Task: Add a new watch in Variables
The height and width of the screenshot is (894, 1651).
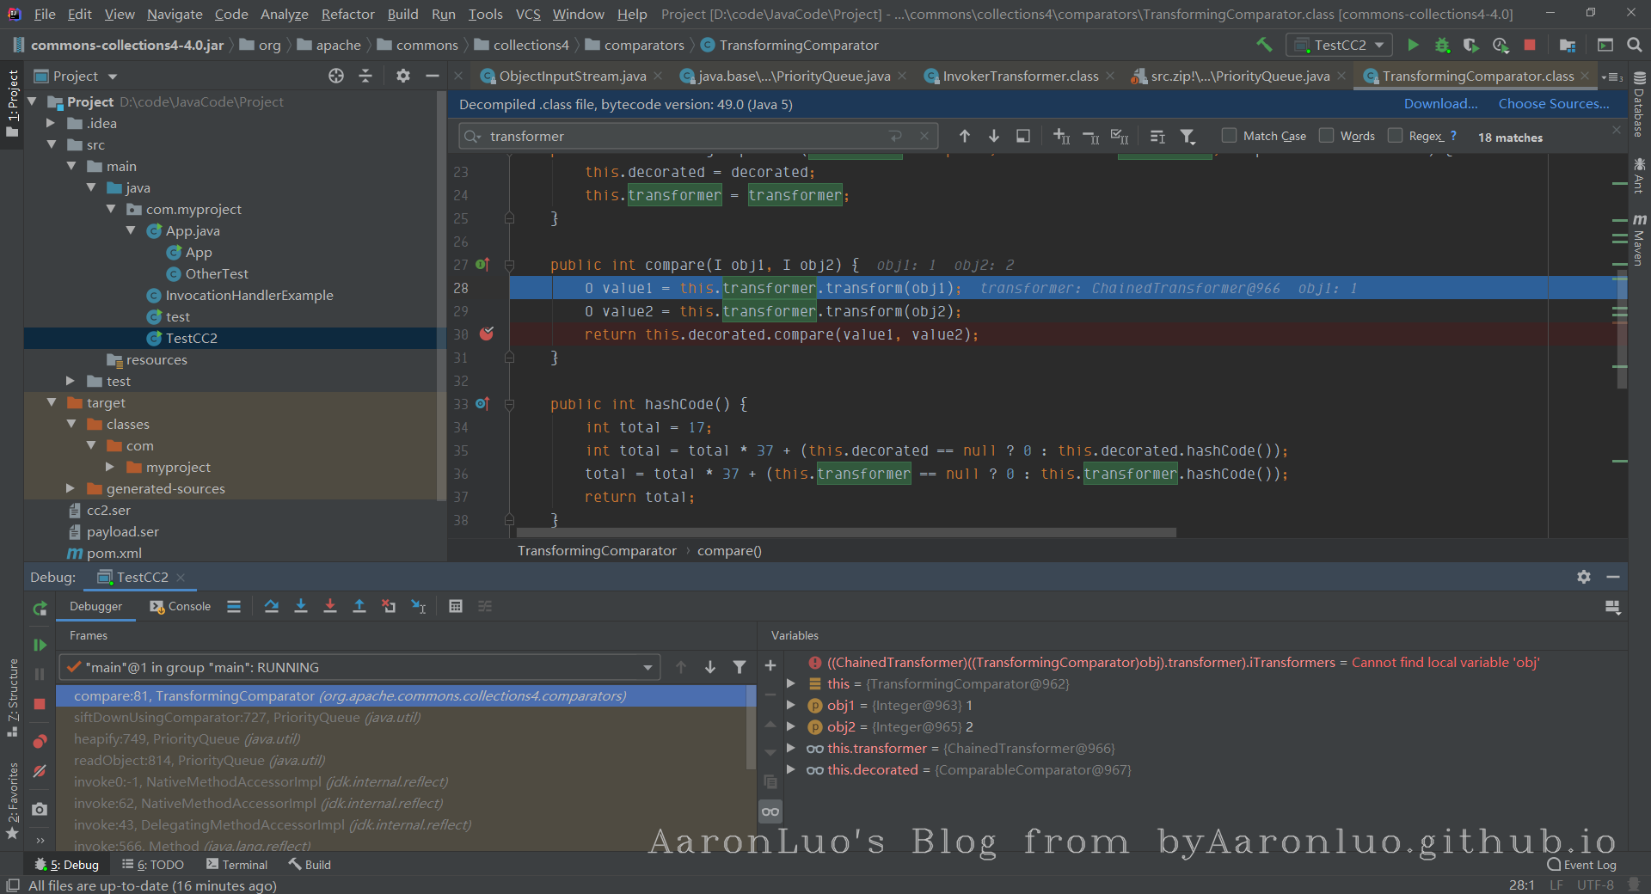Action: (770, 665)
